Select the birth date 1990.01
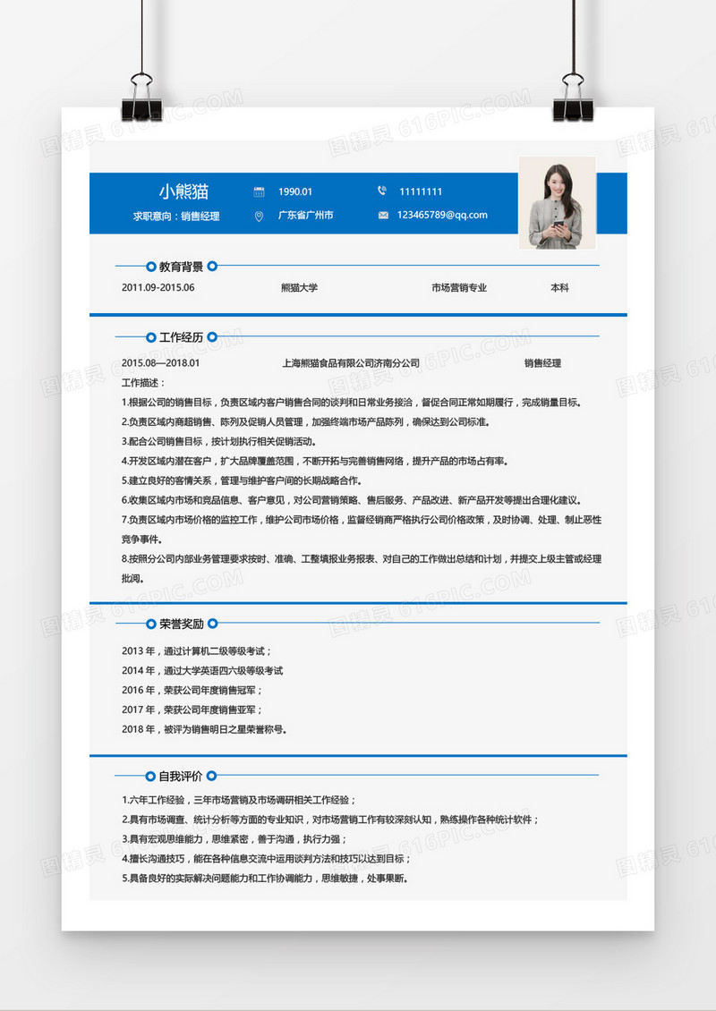Viewport: 716px width, 1011px height. (x=294, y=191)
